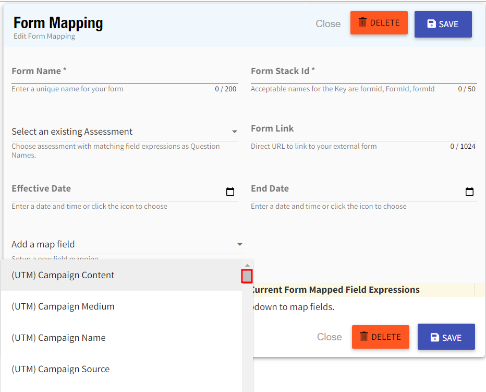
Task: Click the top SAVE button
Action: (x=443, y=24)
